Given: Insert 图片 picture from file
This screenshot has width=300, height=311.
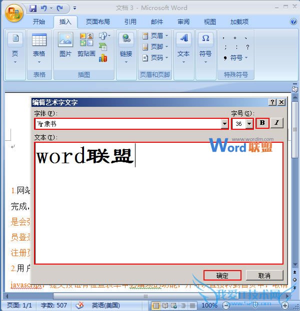Looking at the screenshot, I should point(65,45).
